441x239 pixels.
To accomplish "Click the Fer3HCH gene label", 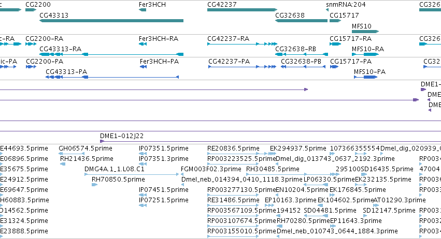I will click(x=152, y=5).
